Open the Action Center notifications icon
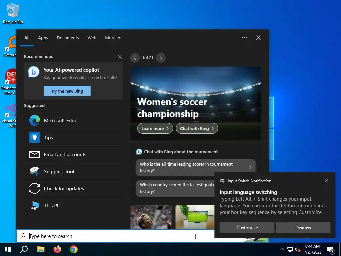The height and width of the screenshot is (256, 341). [x=331, y=250]
